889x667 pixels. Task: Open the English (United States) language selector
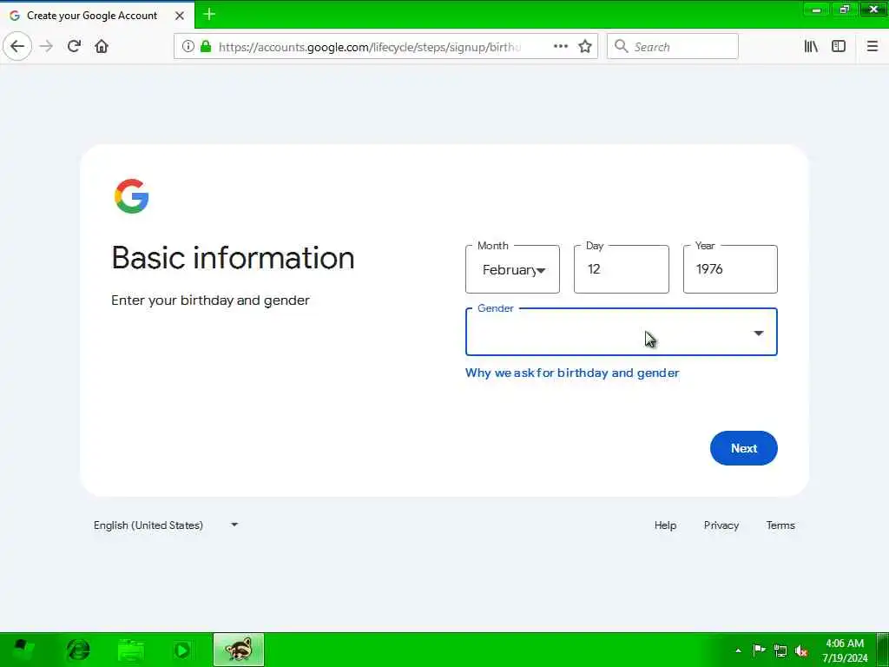[166, 525]
